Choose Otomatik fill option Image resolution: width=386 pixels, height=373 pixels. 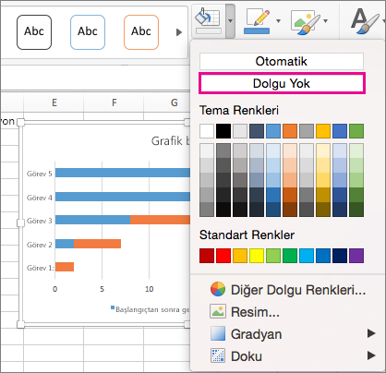(x=282, y=61)
